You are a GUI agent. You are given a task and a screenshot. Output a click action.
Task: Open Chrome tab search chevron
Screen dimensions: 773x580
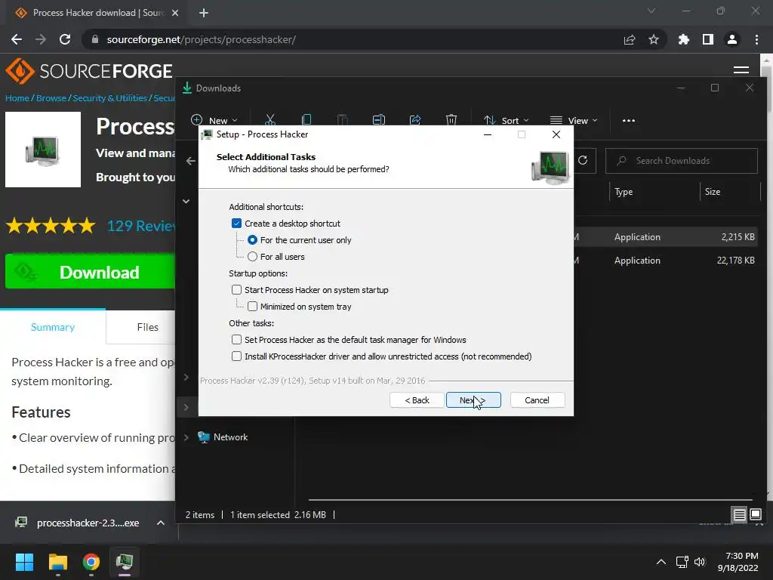point(651,11)
